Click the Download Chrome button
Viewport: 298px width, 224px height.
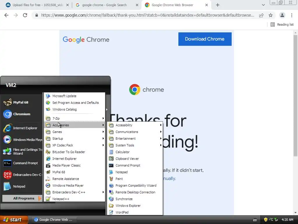click(205, 39)
